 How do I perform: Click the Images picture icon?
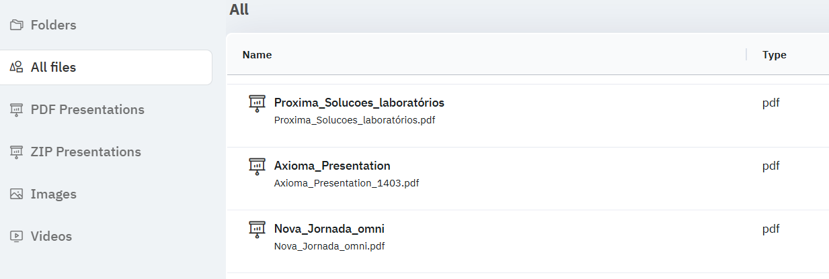[x=17, y=194]
